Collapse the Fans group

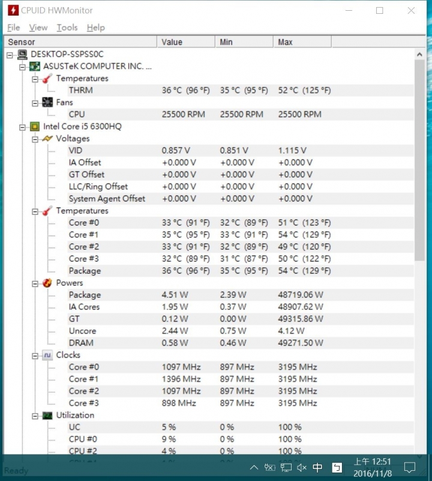[35, 103]
